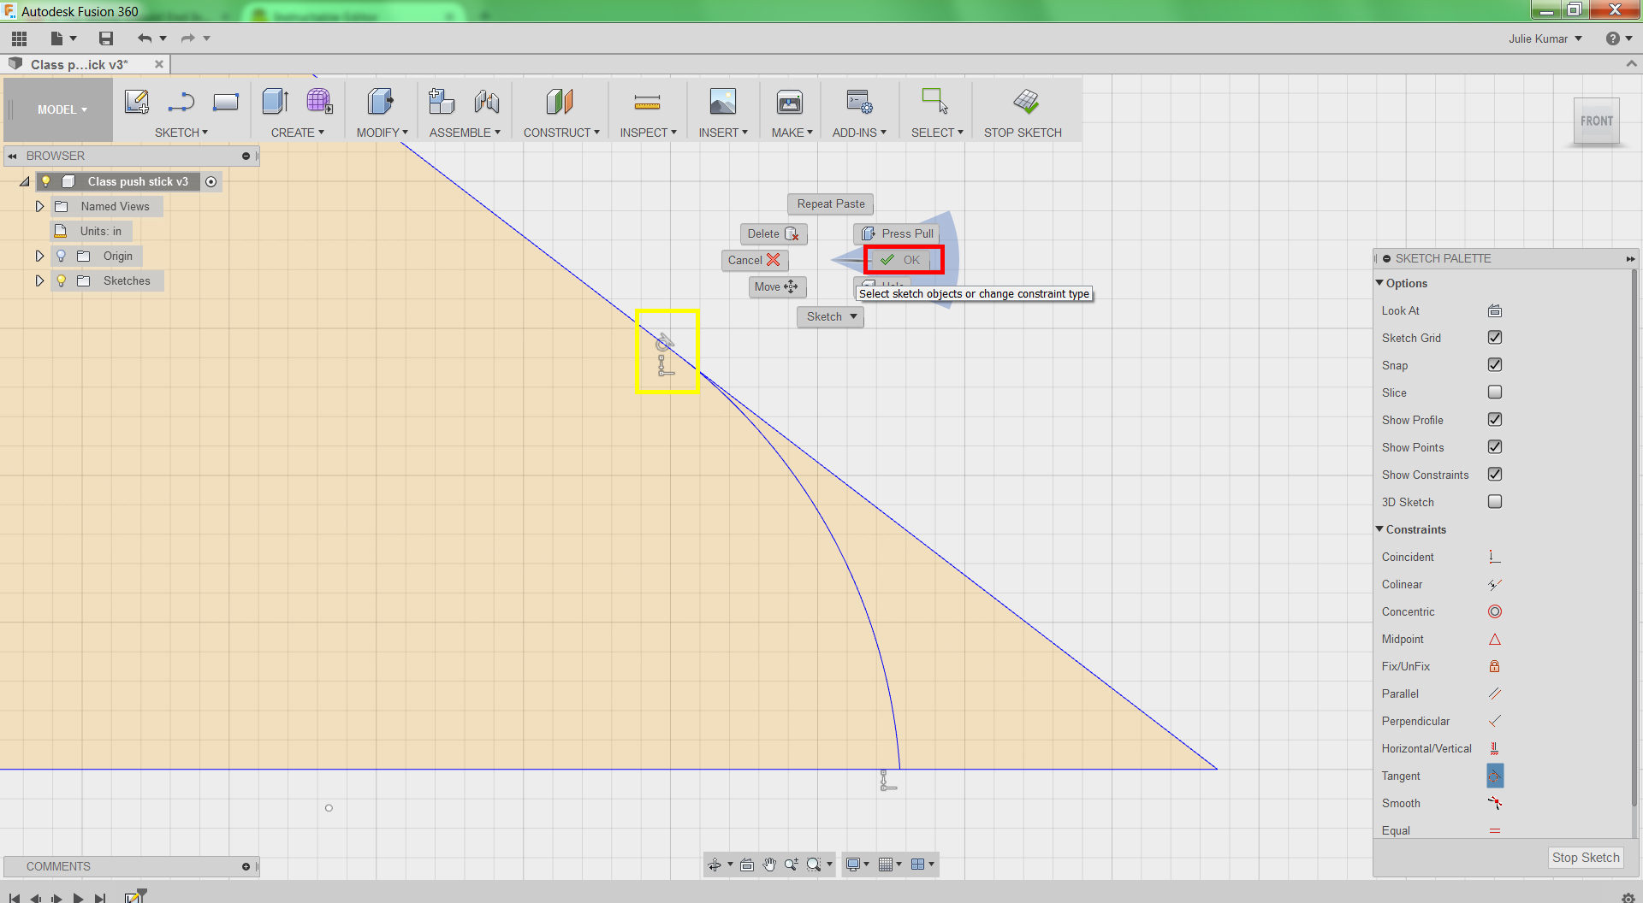Click the Measure icon above INSPECT
The width and height of the screenshot is (1643, 903).
click(647, 103)
